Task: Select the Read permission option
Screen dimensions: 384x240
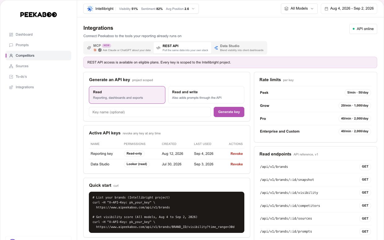Action: [x=127, y=95]
